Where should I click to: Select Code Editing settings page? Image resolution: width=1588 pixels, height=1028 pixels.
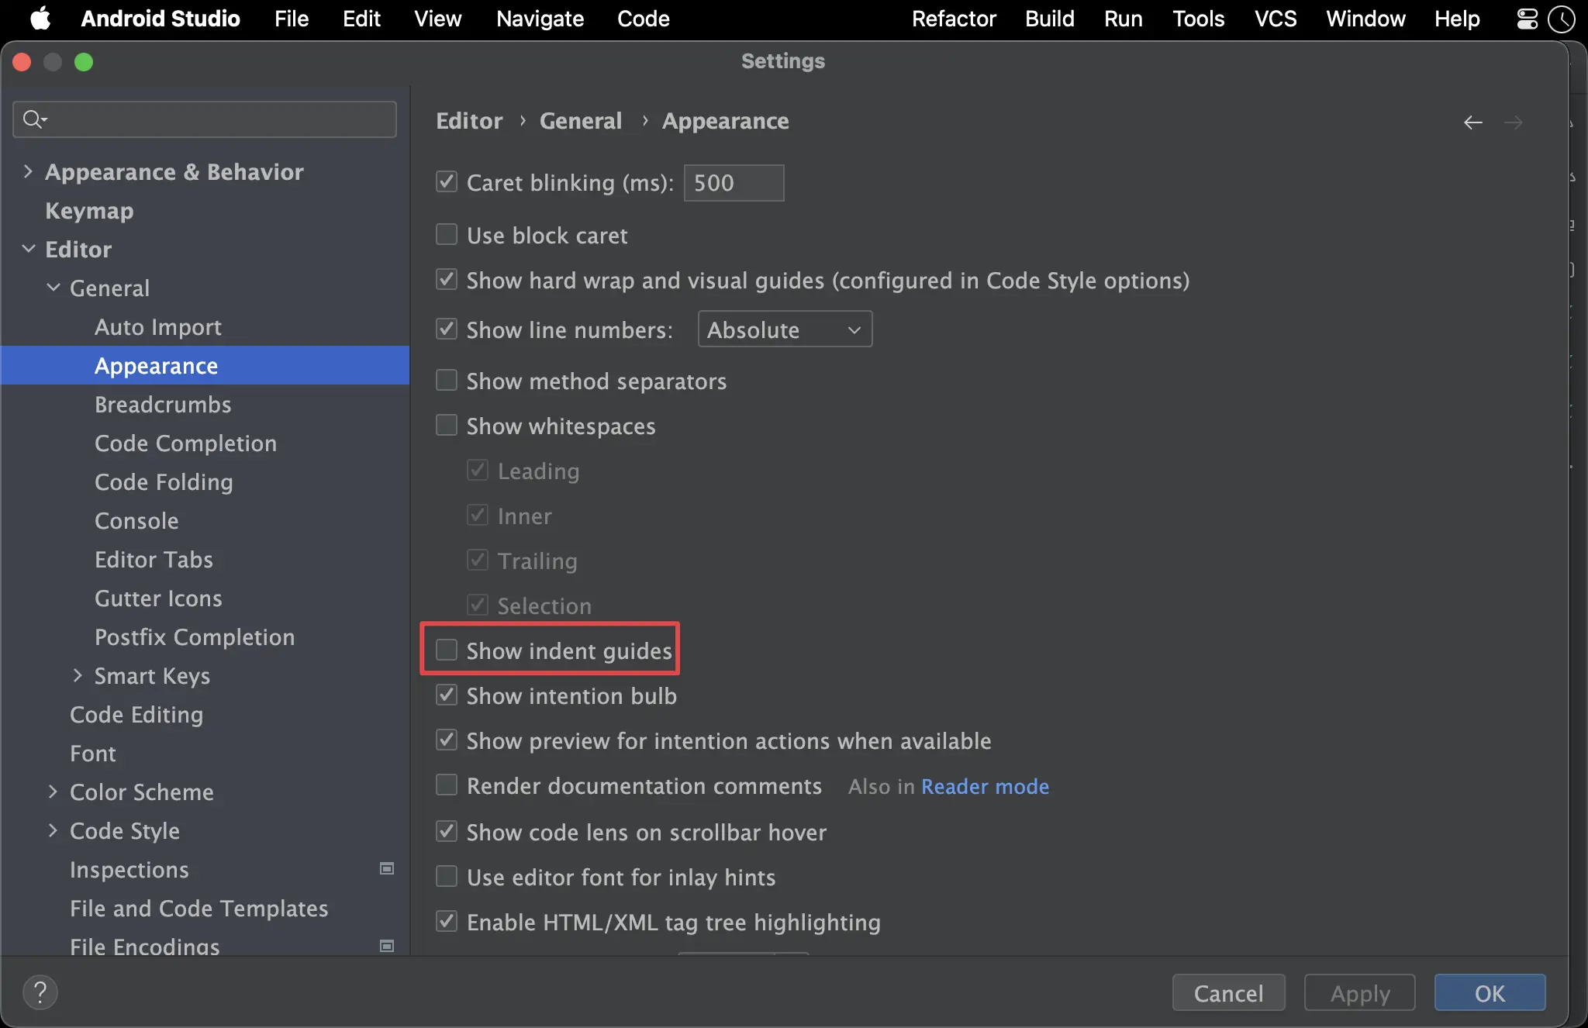point(136,714)
